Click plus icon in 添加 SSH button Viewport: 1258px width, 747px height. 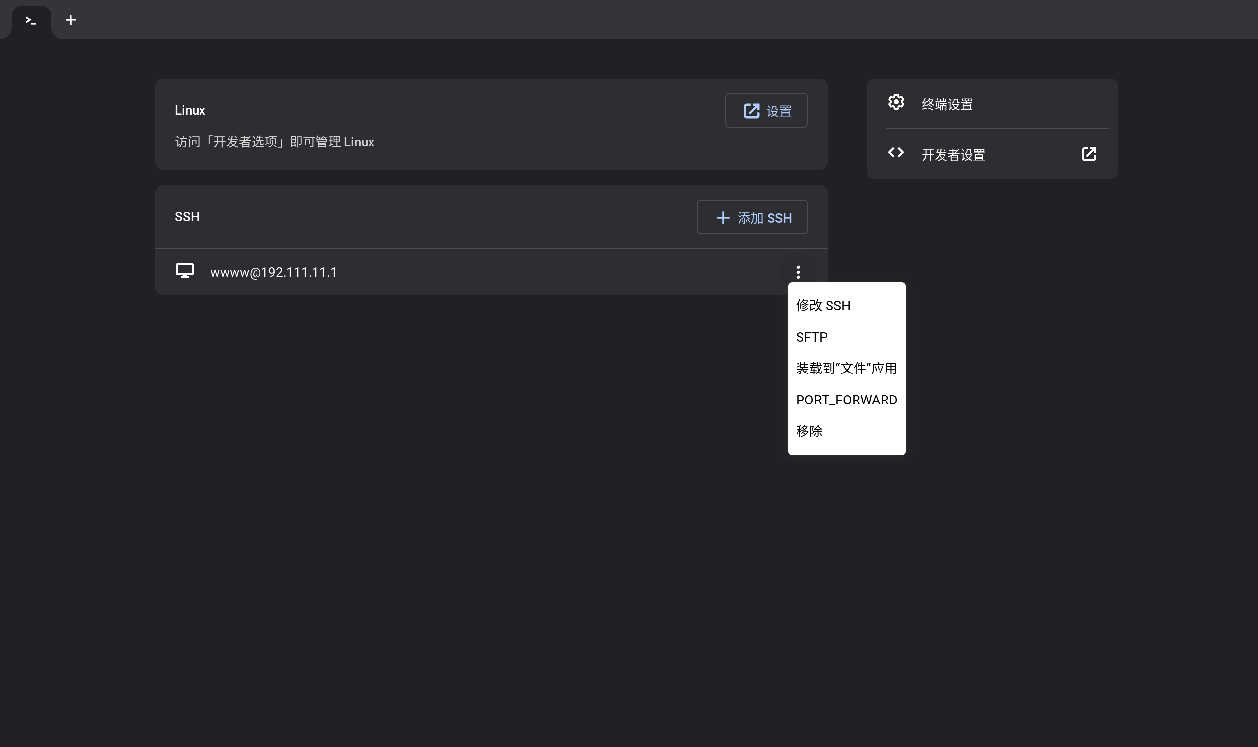click(722, 217)
